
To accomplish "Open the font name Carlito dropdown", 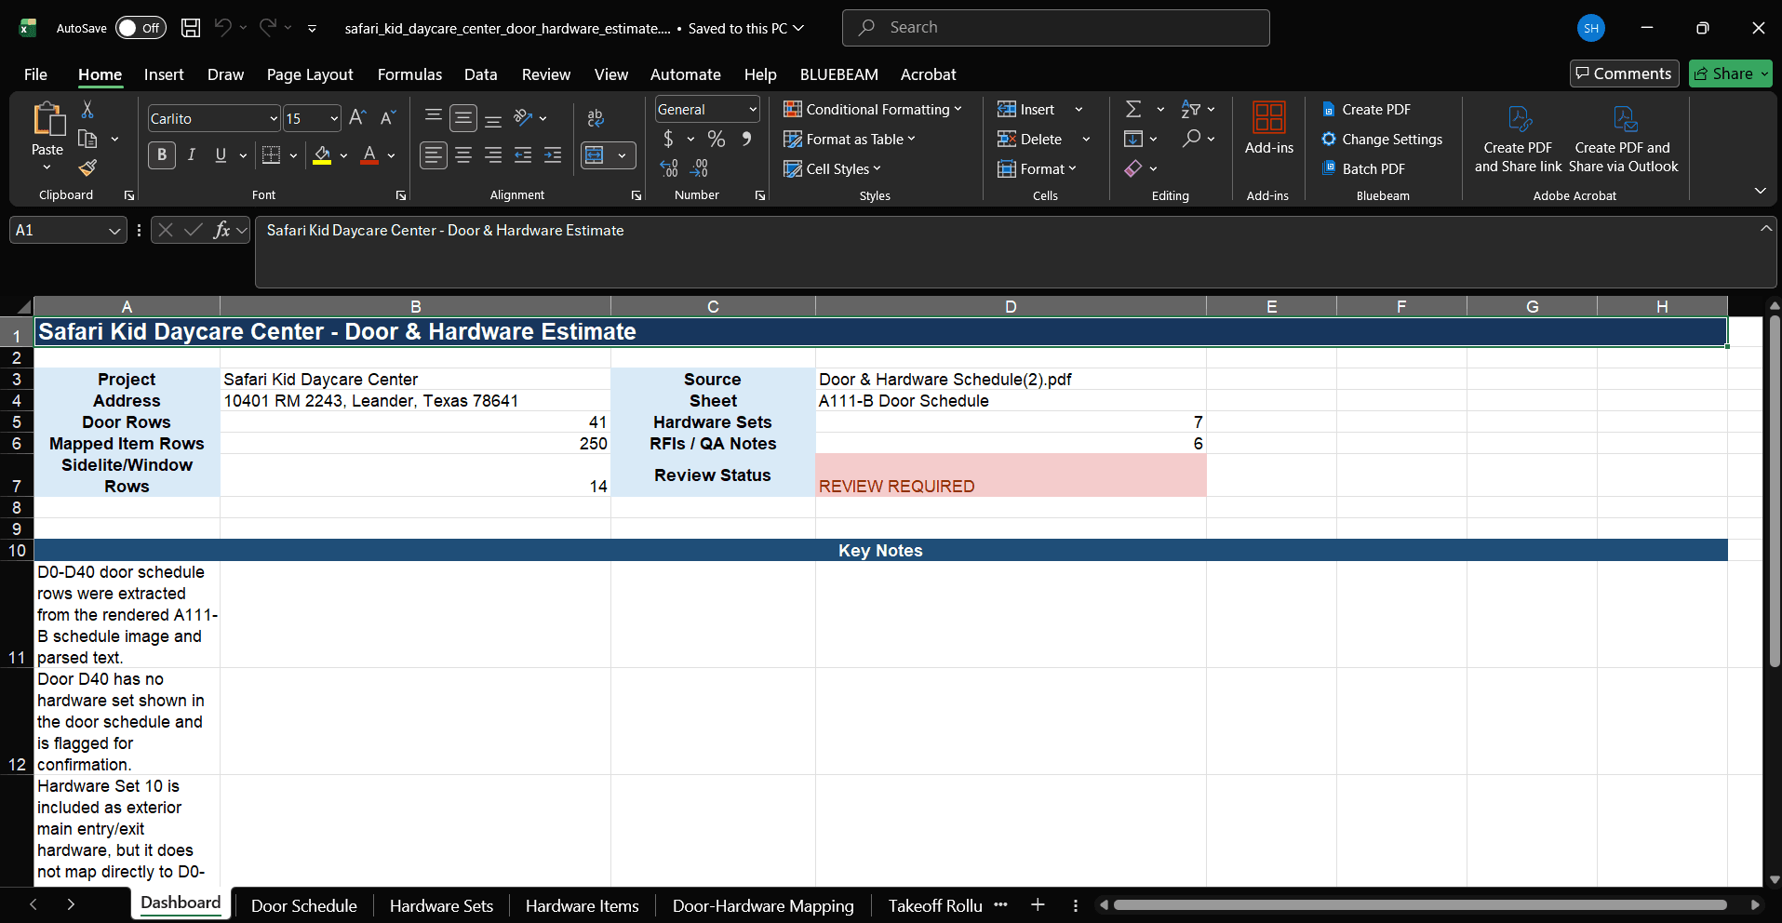I will (x=274, y=118).
